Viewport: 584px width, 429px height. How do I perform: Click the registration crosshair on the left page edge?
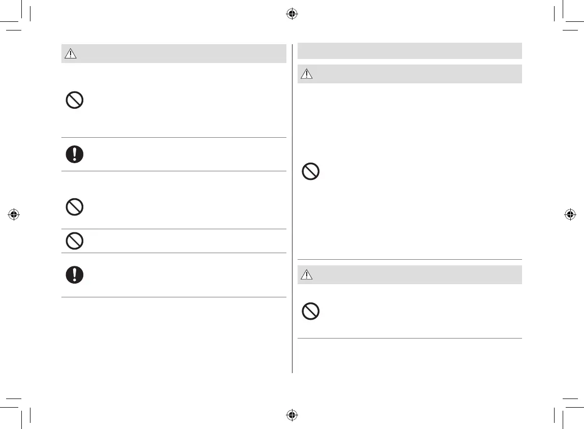[14, 214]
